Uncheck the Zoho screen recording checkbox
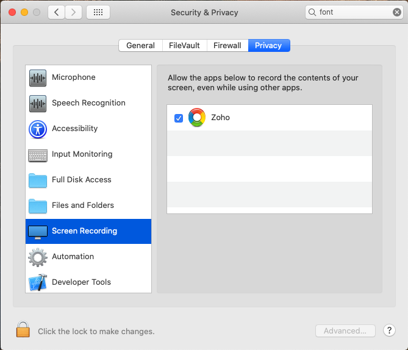The height and width of the screenshot is (350, 408). click(x=179, y=118)
